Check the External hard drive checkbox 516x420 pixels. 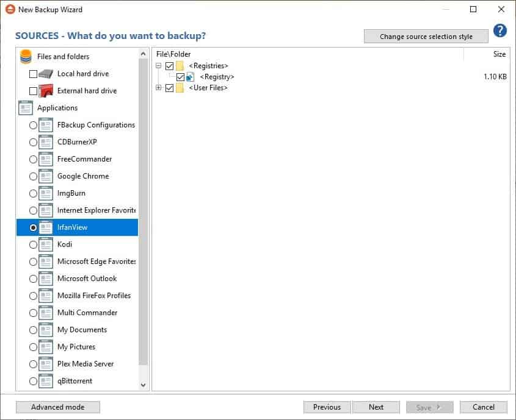[33, 91]
